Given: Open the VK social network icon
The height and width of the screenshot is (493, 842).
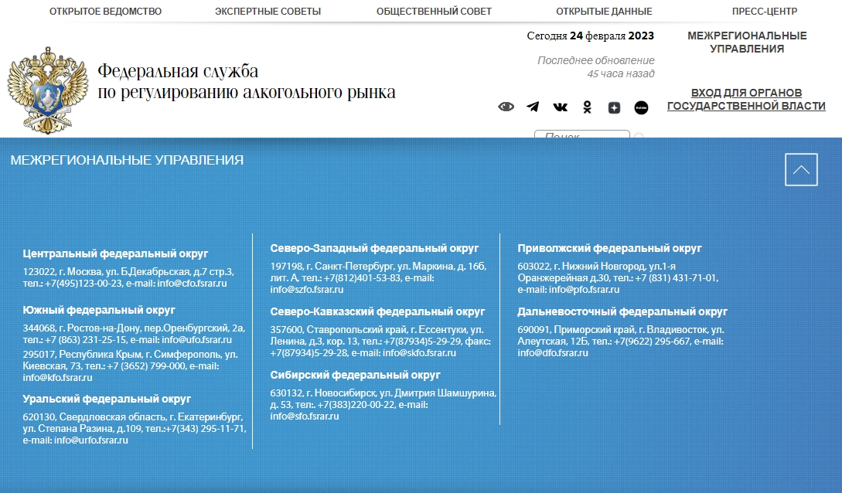Looking at the screenshot, I should (x=560, y=107).
